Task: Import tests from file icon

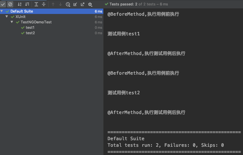Action: (x=75, y=4)
